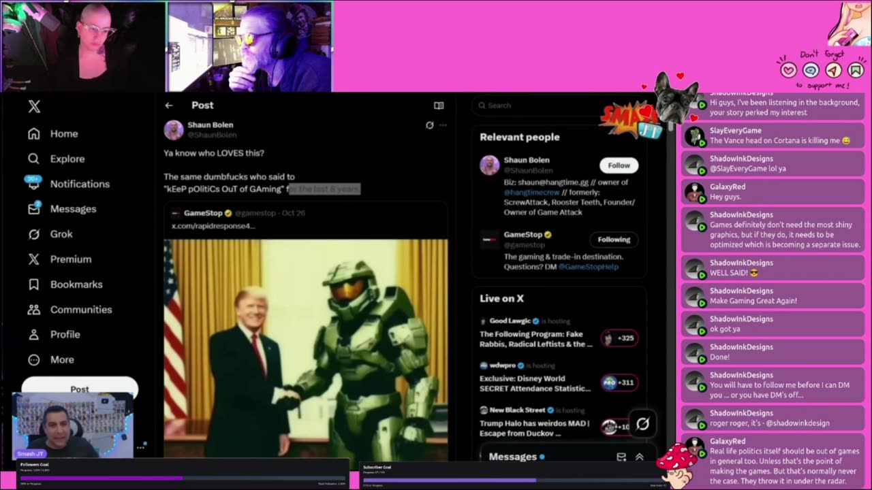Viewport: 872px width, 490px height.
Task: Expand the Messages drawer with double chevron
Action: pos(639,457)
